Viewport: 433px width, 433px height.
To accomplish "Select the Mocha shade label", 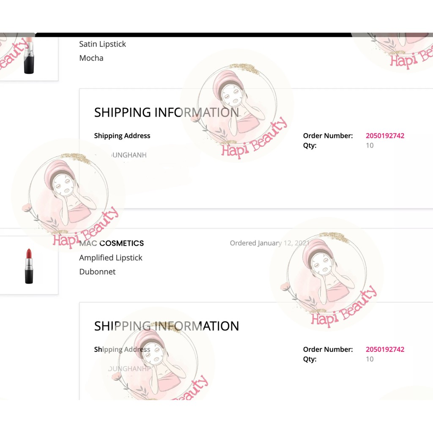I will click(x=91, y=58).
